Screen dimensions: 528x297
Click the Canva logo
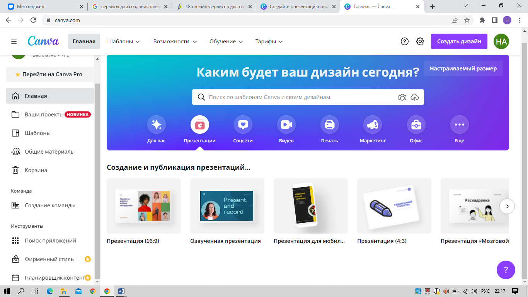click(43, 41)
